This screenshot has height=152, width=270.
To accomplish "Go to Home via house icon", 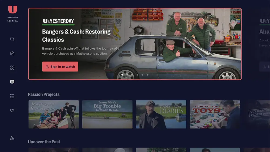I will [x=12, y=53].
